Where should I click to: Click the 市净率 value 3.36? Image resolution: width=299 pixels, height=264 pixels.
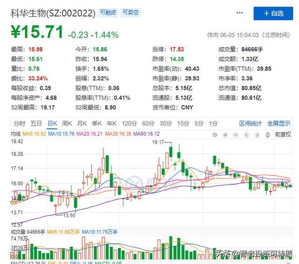tap(247, 78)
